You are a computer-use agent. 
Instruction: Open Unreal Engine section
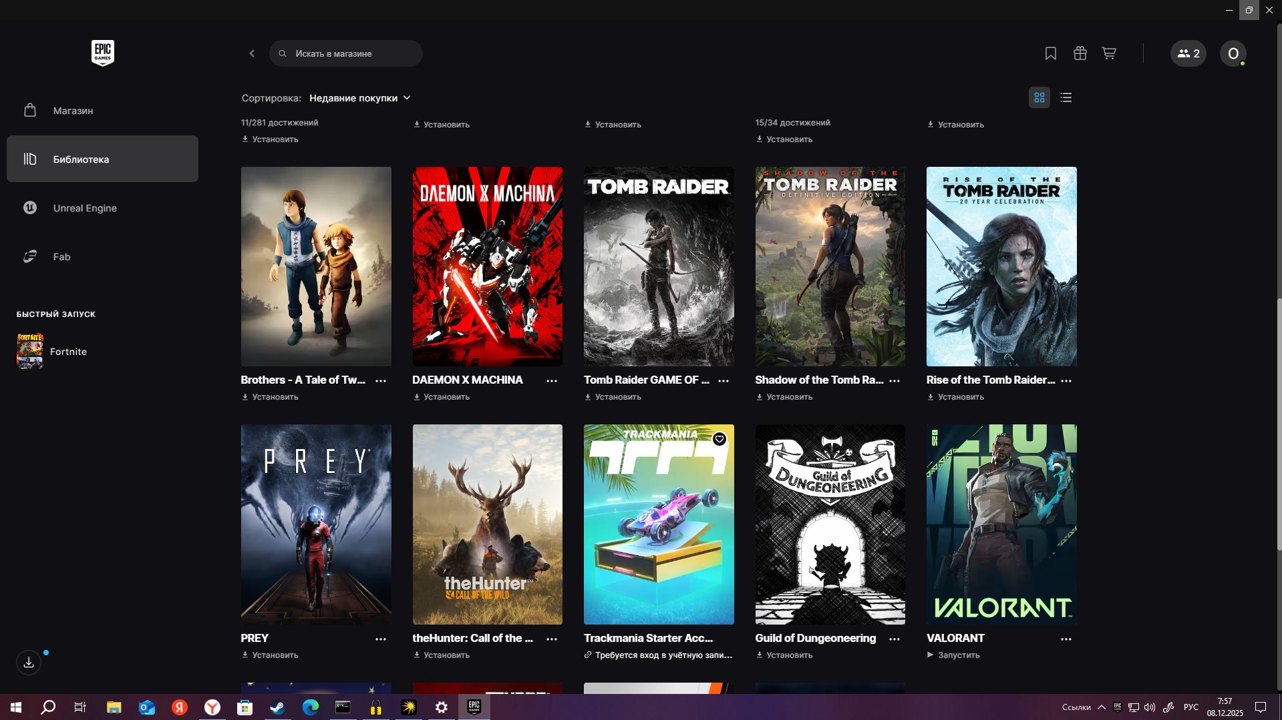coord(85,208)
